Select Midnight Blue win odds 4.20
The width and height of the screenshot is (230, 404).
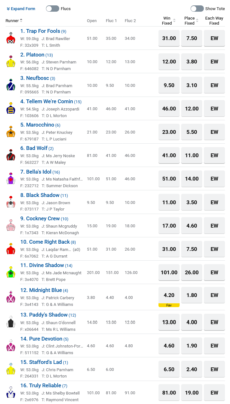pyautogui.click(x=169, y=295)
